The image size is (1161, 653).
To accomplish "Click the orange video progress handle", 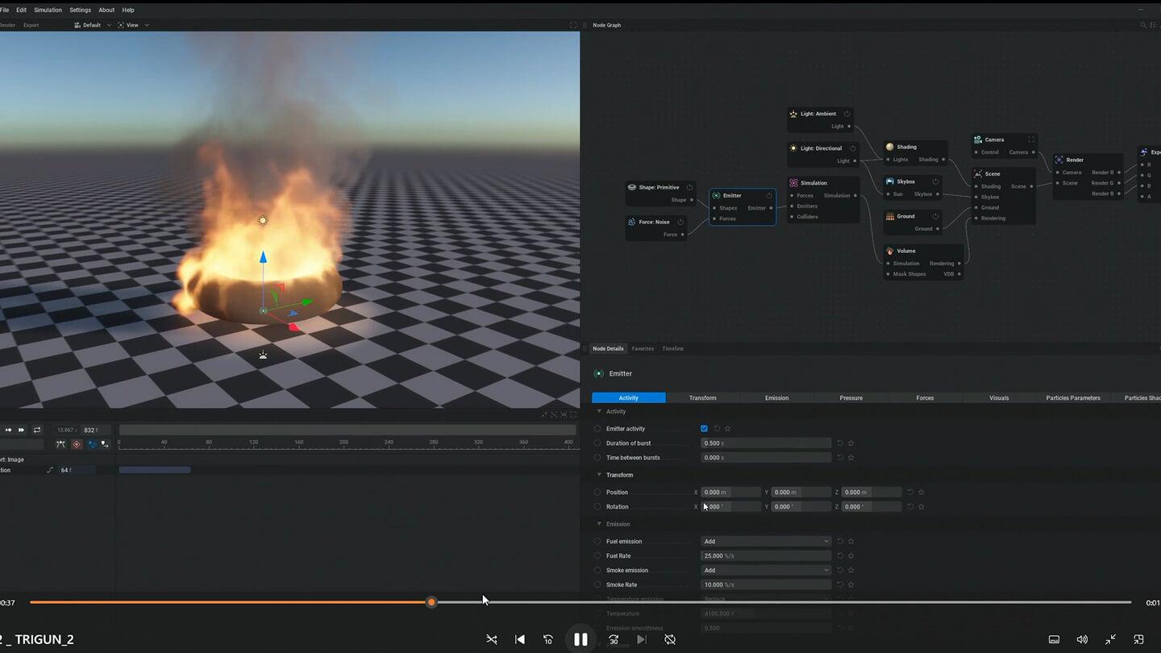I will coord(431,602).
